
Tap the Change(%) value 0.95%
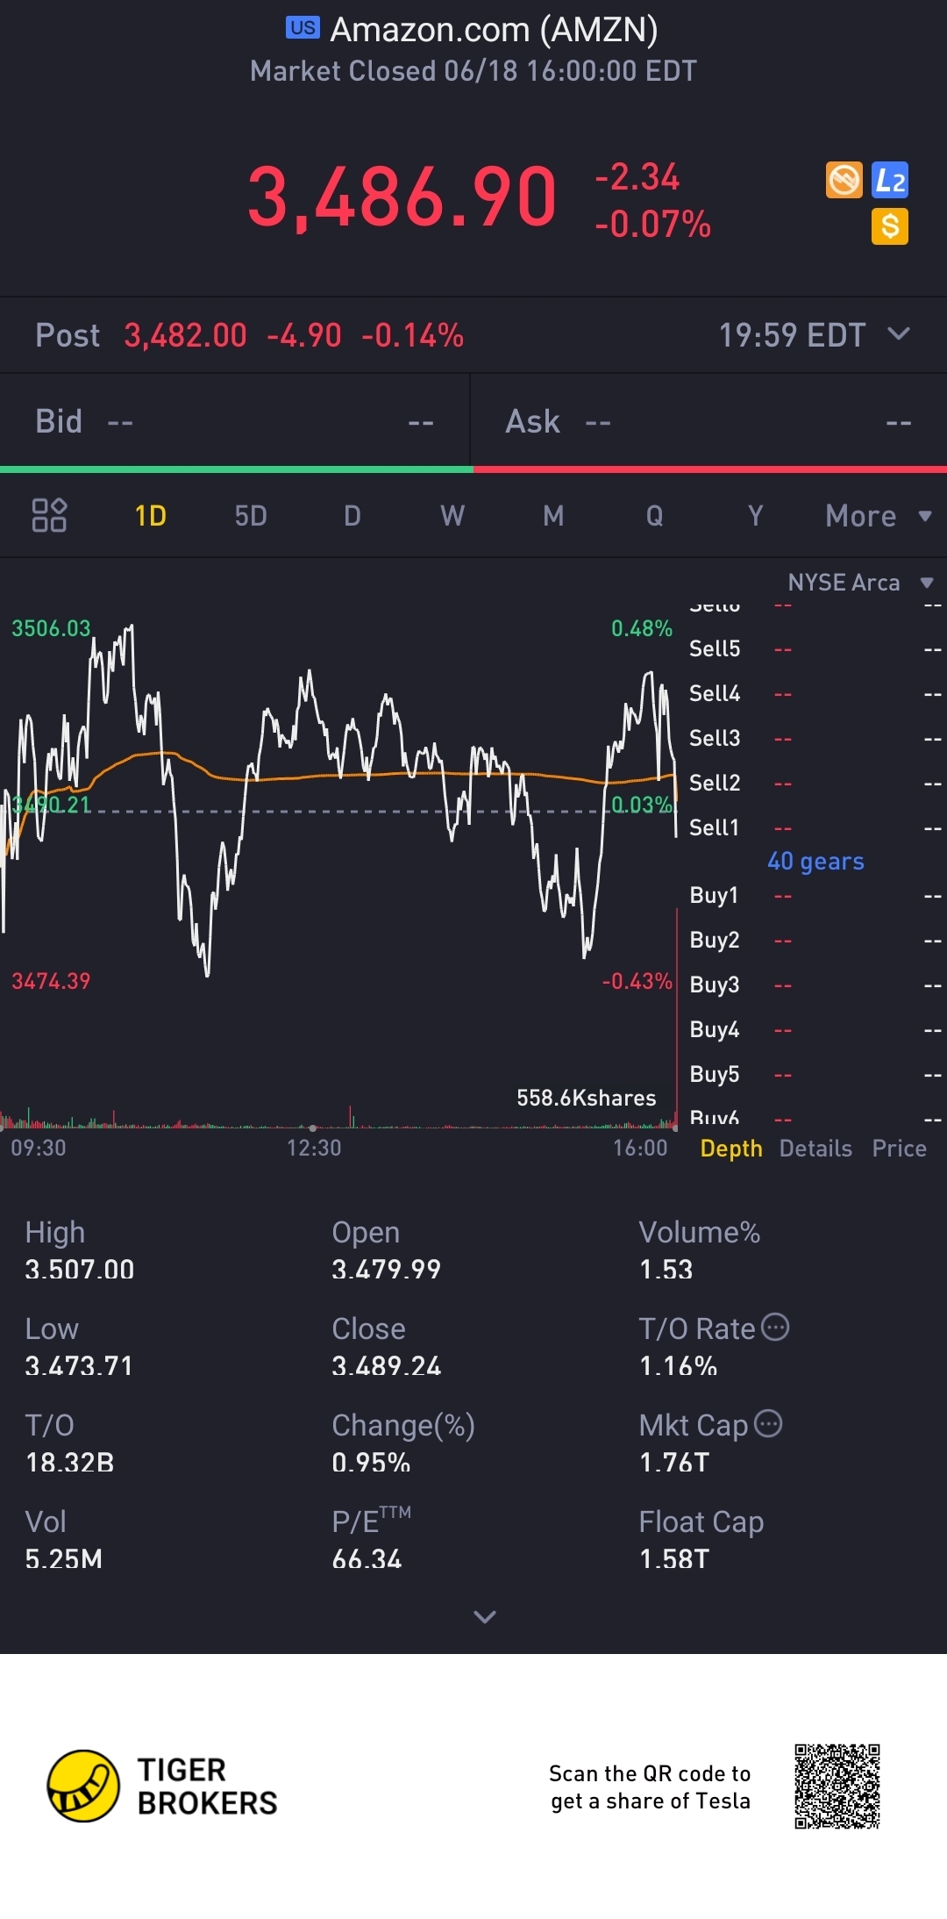[x=371, y=1462]
